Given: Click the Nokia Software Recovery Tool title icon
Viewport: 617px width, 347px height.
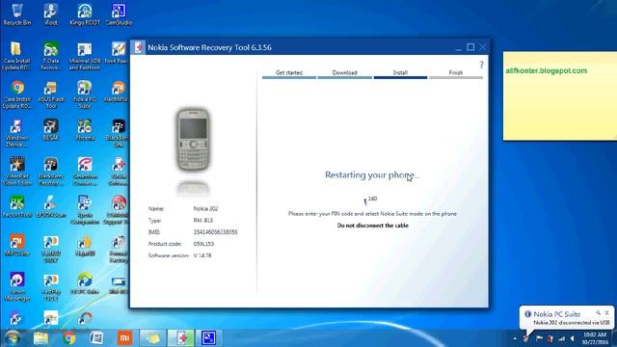Looking at the screenshot, I should (139, 47).
